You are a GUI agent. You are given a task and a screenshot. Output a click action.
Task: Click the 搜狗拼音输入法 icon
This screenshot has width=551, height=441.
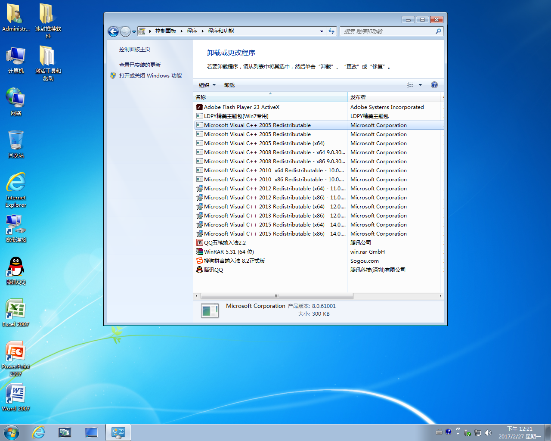coord(199,261)
